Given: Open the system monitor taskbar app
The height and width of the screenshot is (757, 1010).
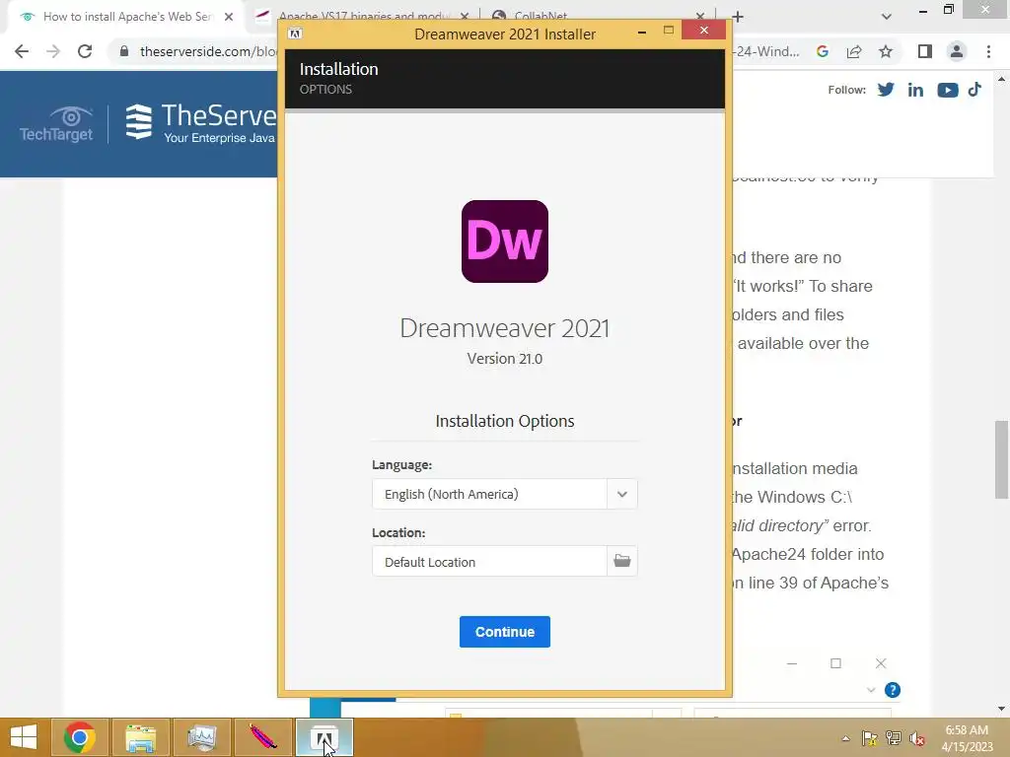Looking at the screenshot, I should pyautogui.click(x=201, y=737).
